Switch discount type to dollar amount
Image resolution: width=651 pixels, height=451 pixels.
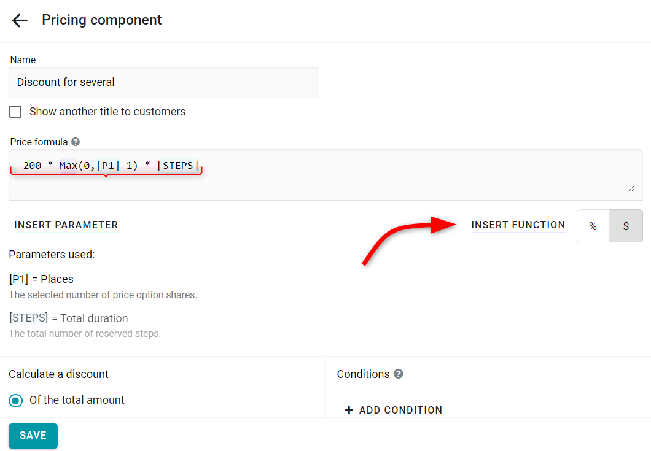[x=626, y=226]
